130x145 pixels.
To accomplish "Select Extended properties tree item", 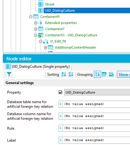I will 61,23.
